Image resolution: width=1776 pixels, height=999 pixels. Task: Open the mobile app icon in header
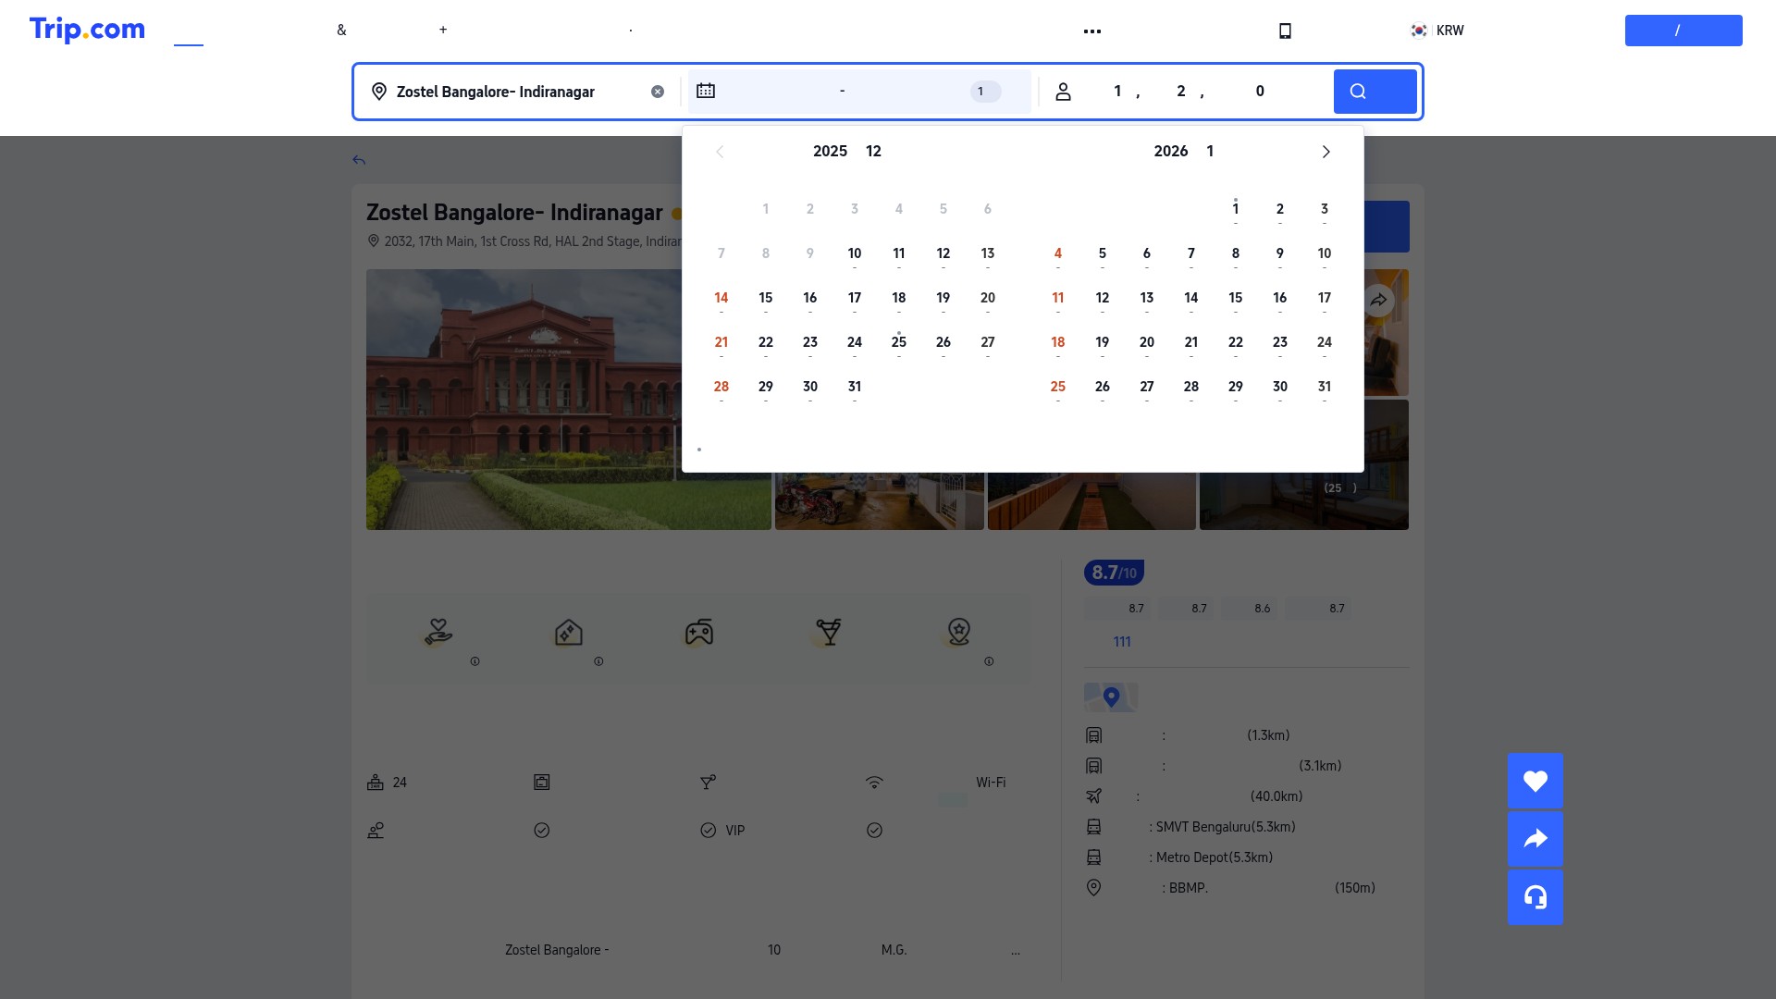[1285, 31]
